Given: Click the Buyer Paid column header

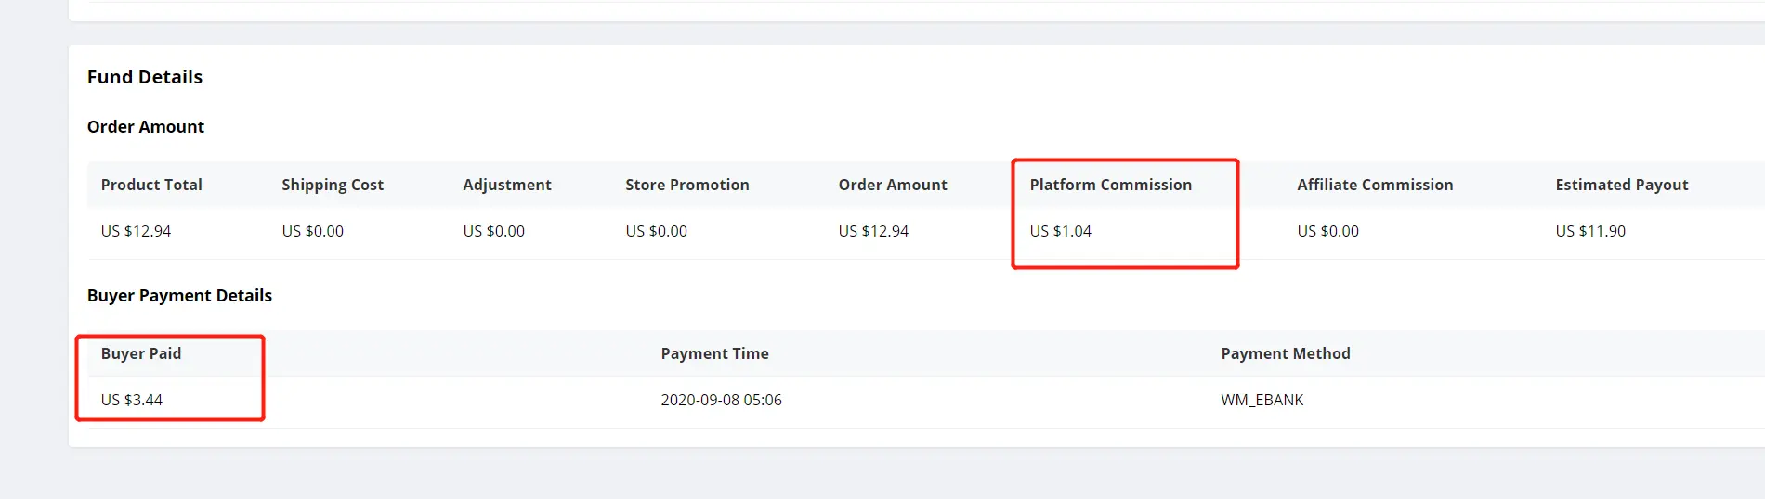Looking at the screenshot, I should pyautogui.click(x=141, y=353).
